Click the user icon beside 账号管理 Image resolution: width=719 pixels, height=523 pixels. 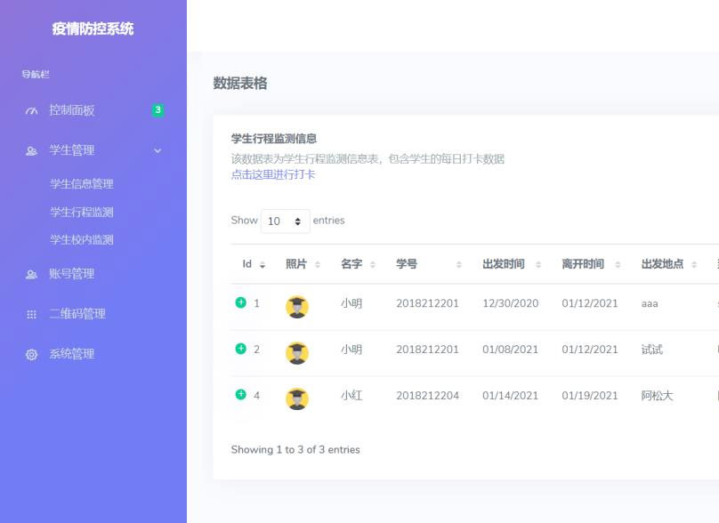31,275
